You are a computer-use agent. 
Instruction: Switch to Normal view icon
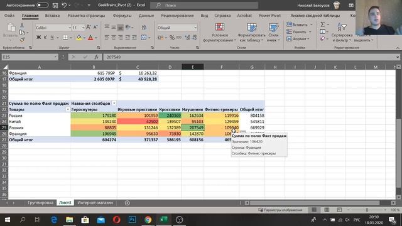click(314, 210)
